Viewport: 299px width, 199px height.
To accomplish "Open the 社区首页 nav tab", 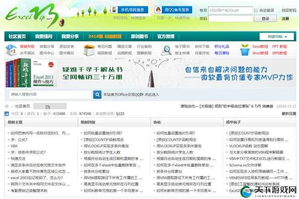I will [17, 36].
